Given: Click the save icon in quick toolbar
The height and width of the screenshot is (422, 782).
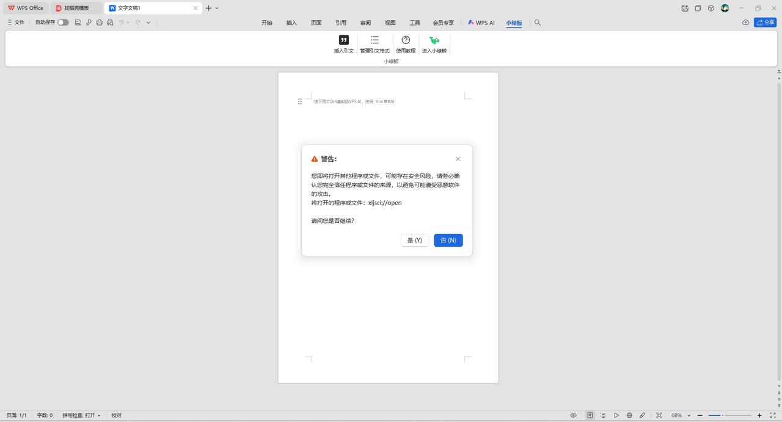Looking at the screenshot, I should [78, 23].
